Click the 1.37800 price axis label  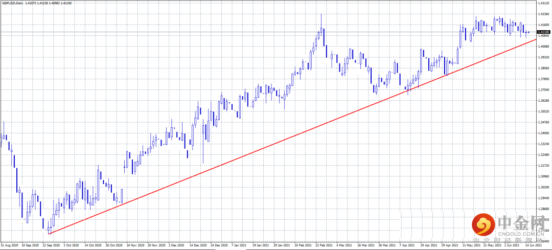[x=543, y=79]
